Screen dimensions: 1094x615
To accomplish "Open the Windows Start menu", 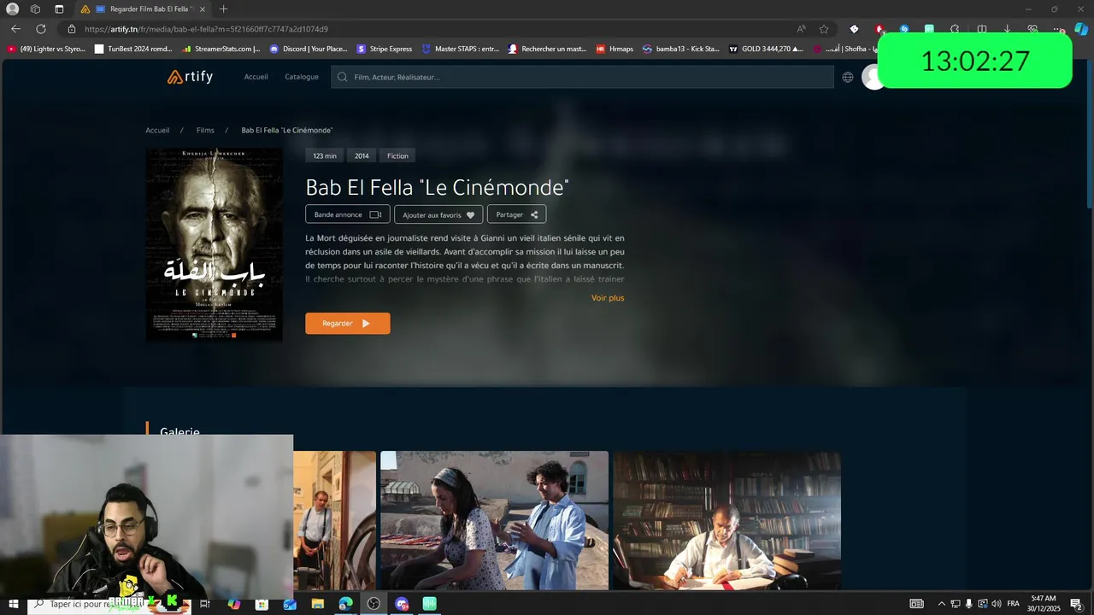I will pos(12,604).
